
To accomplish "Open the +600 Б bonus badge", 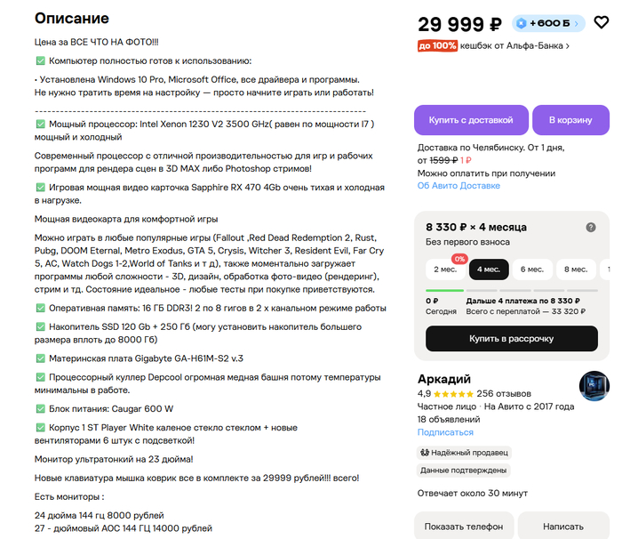I will click(x=548, y=23).
